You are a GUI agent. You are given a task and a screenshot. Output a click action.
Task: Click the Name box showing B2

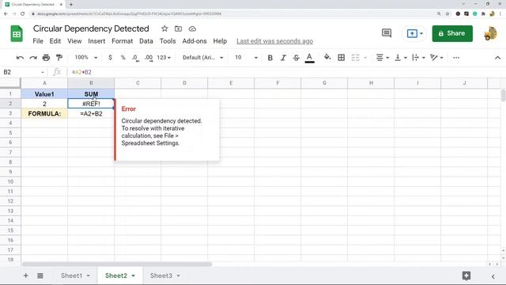(23, 72)
